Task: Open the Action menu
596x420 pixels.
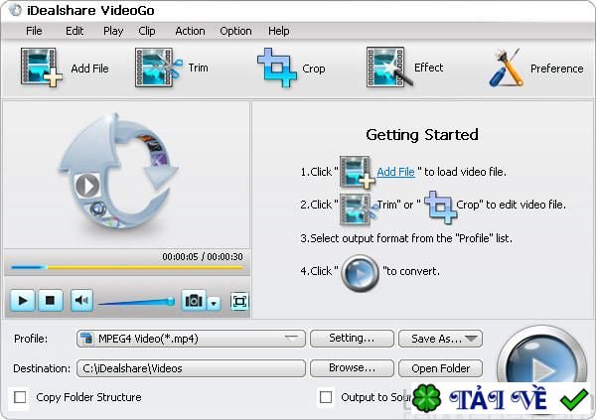Action: click(190, 31)
